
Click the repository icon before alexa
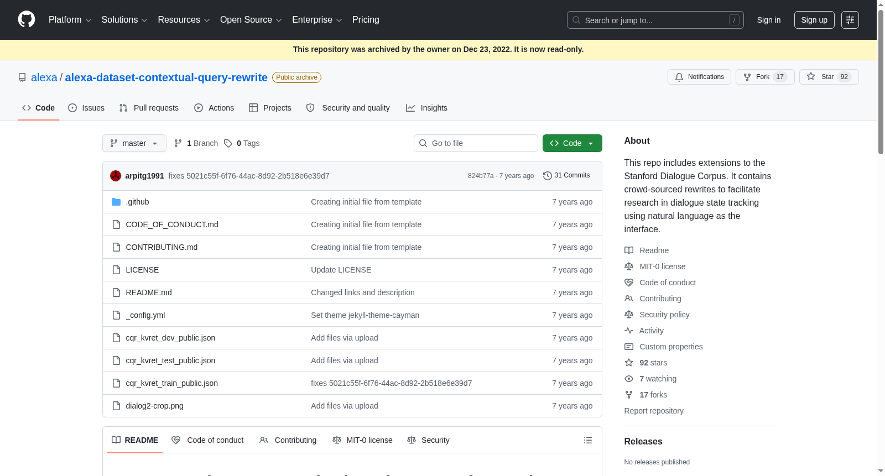tap(22, 78)
